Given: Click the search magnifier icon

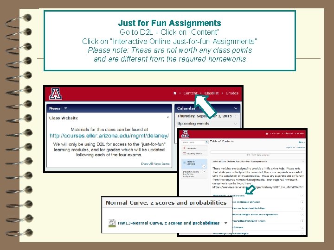Looking at the screenshot, I should pyautogui.click(x=206, y=142).
